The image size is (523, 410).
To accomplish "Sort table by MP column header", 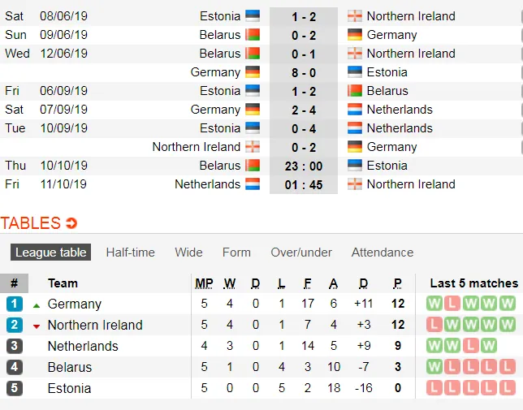I will (204, 283).
